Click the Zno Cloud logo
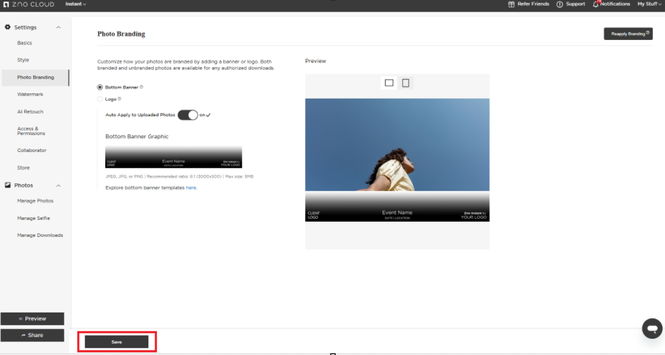This screenshot has height=355, width=665. coord(28,4)
